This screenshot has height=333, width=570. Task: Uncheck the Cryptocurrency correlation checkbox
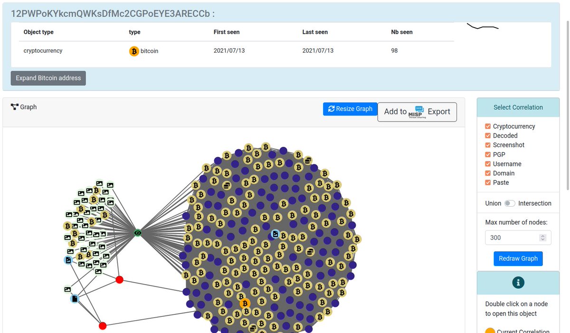pos(488,126)
